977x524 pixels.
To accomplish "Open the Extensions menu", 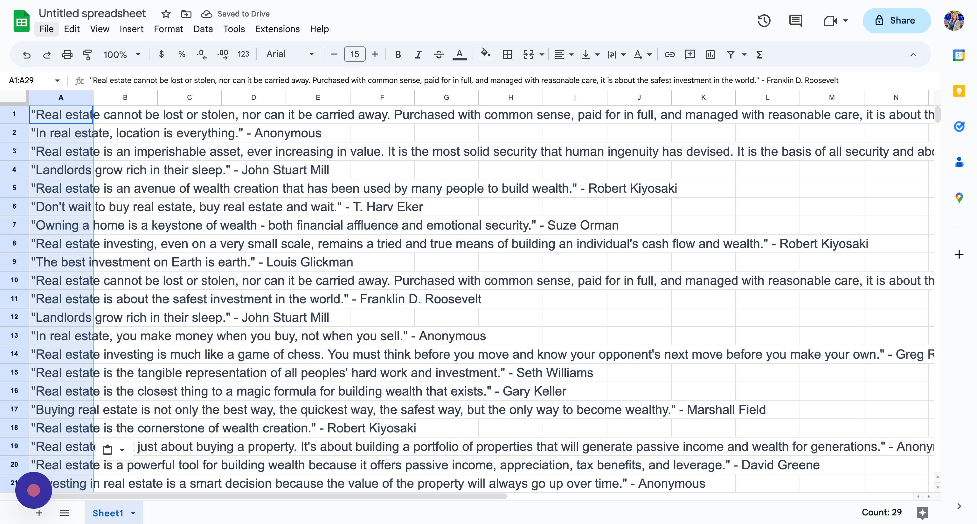I will pyautogui.click(x=277, y=29).
